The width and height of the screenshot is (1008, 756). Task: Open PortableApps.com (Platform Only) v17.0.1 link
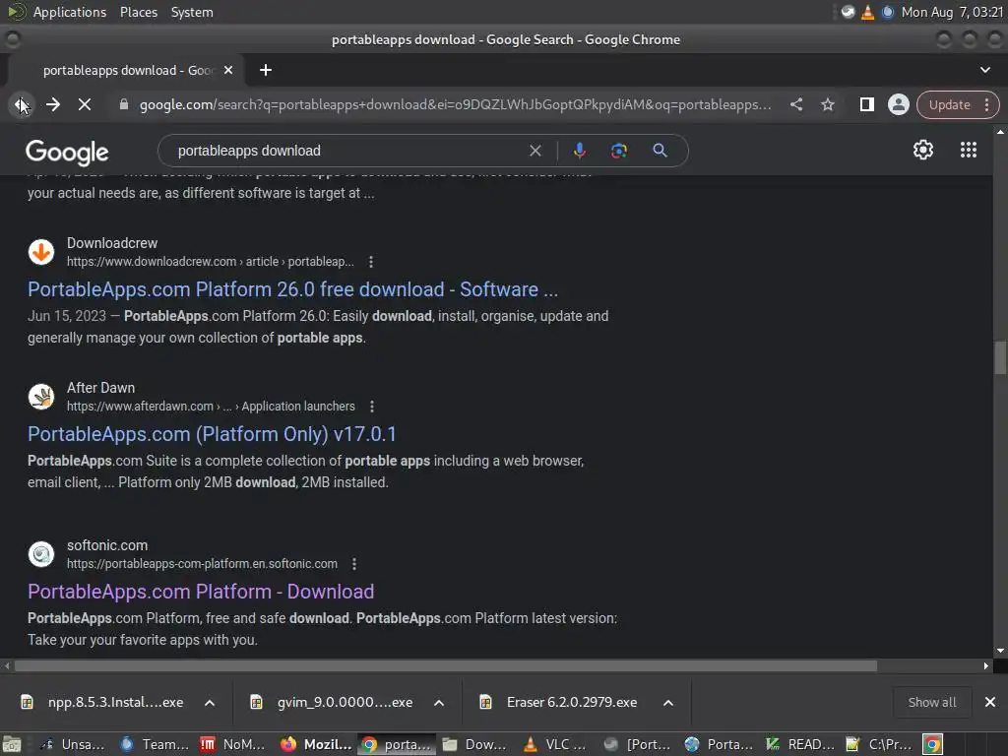click(212, 434)
